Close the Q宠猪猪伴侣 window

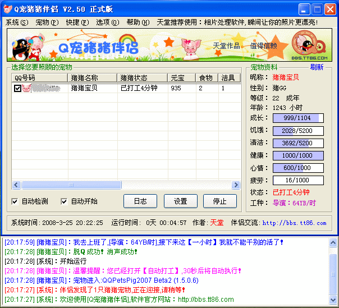(330, 10)
